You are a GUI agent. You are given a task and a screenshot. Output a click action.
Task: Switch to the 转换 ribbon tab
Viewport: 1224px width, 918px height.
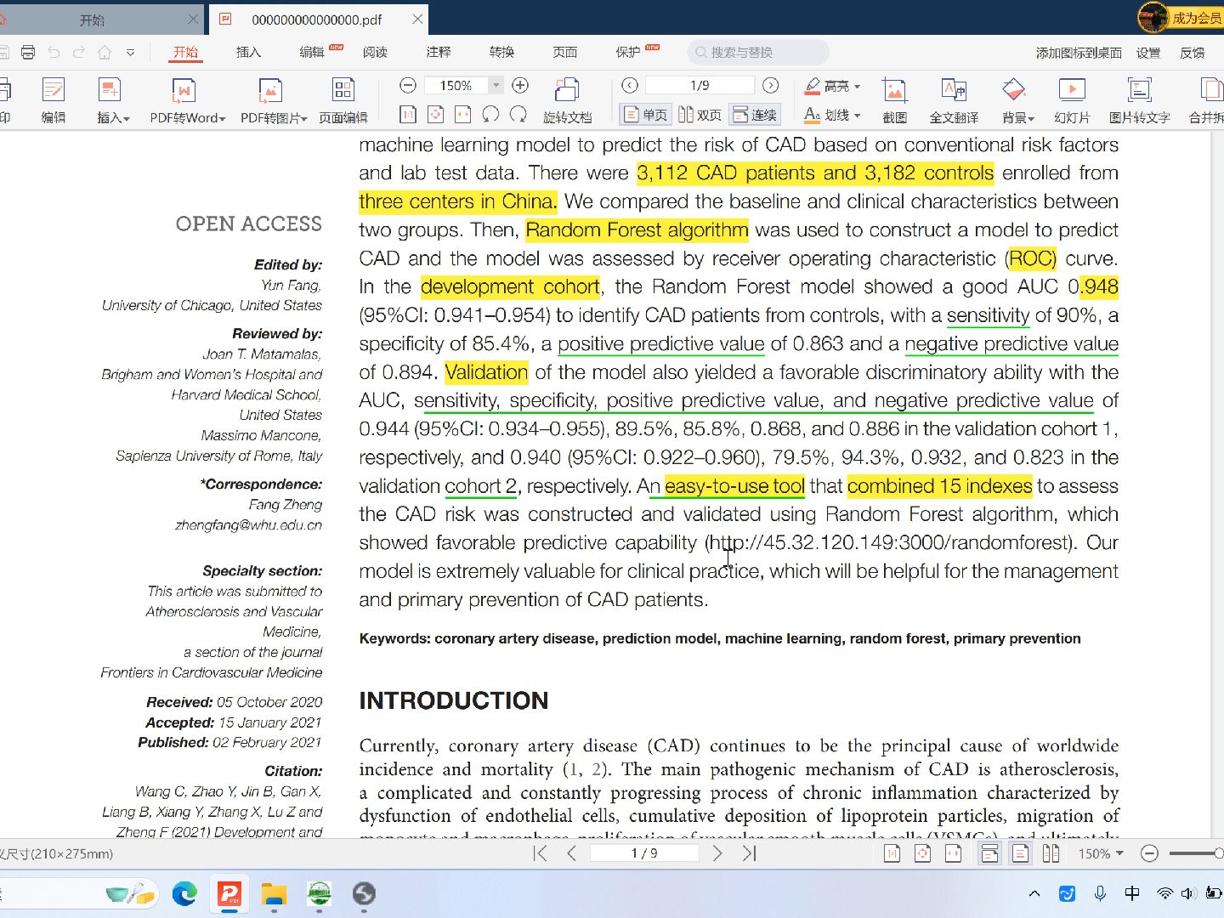pyautogui.click(x=501, y=52)
